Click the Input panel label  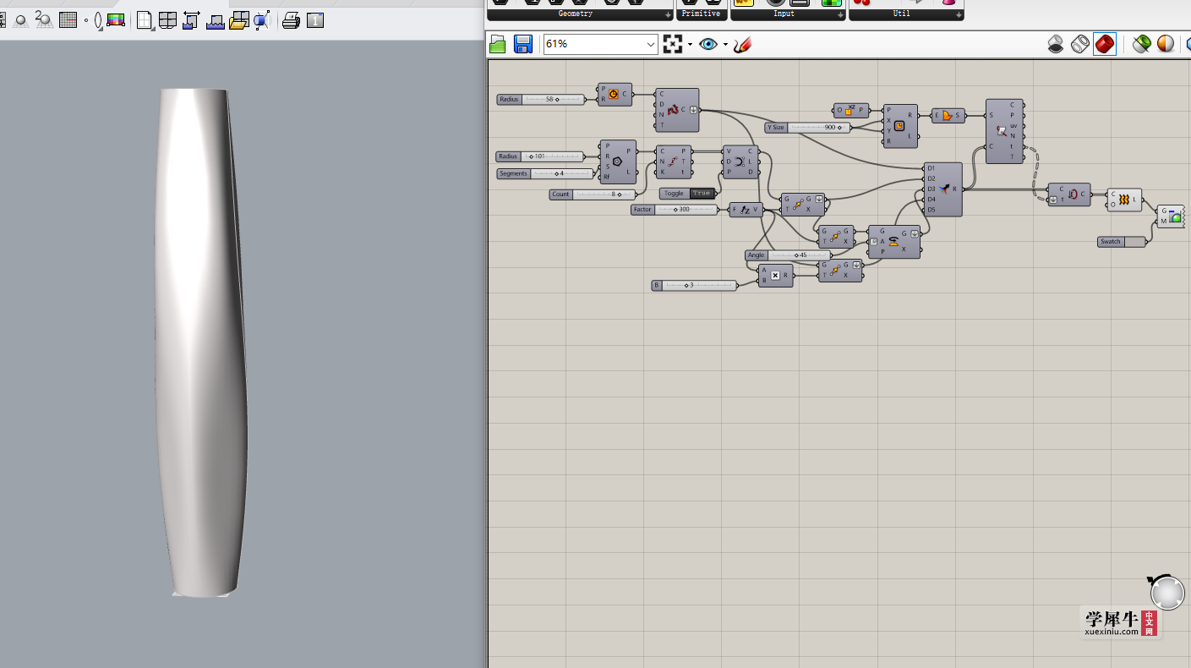point(784,14)
